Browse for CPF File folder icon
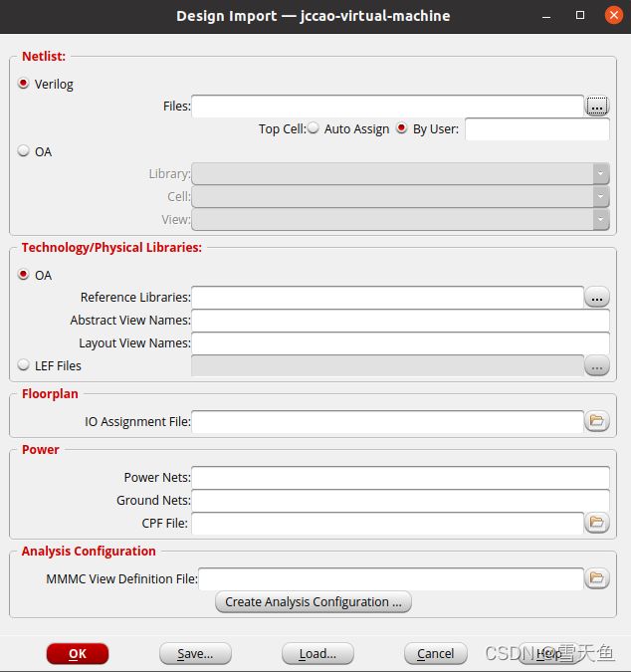The width and height of the screenshot is (631, 672). 597,523
